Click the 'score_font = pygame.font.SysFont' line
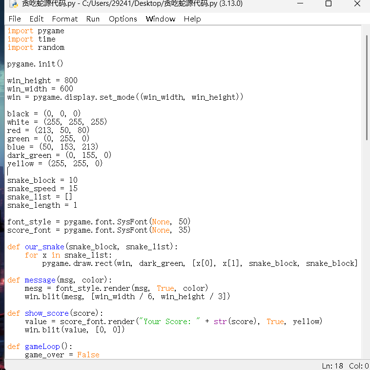The image size is (370, 370). pos(99,230)
